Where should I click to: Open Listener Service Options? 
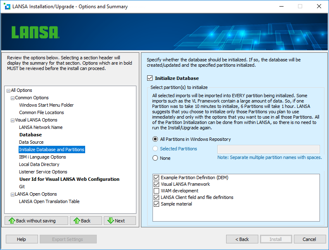[x=43, y=172]
